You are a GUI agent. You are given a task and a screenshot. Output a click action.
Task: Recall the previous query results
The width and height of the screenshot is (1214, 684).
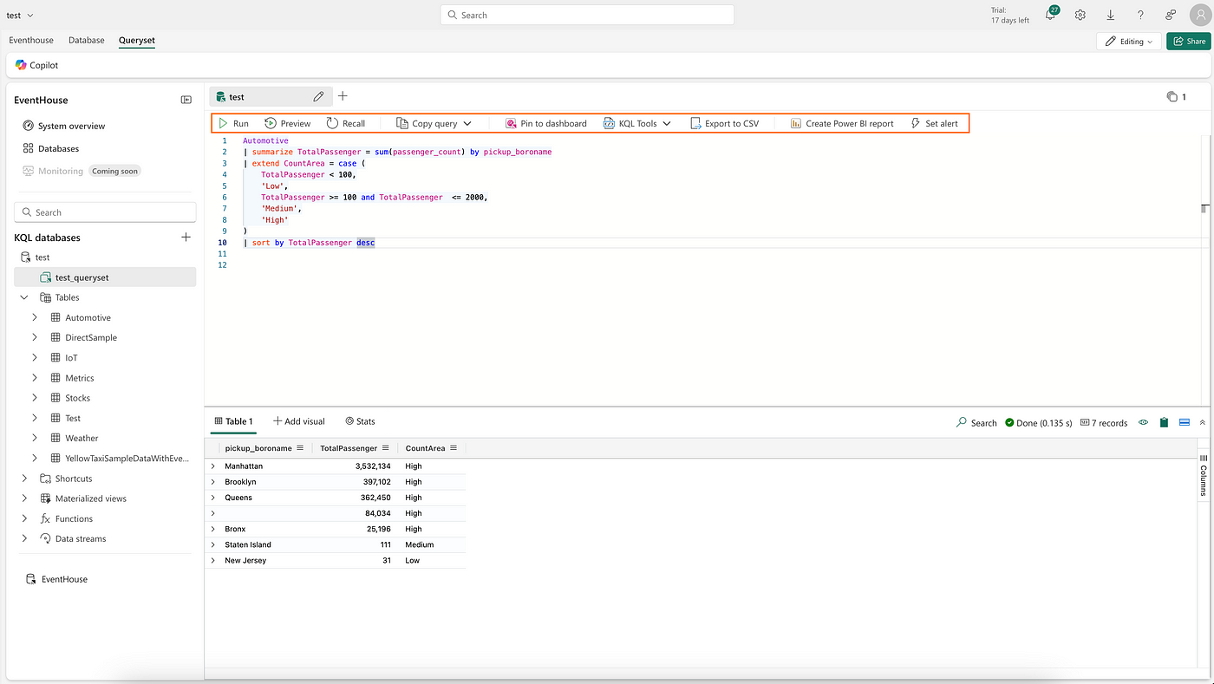click(x=346, y=123)
